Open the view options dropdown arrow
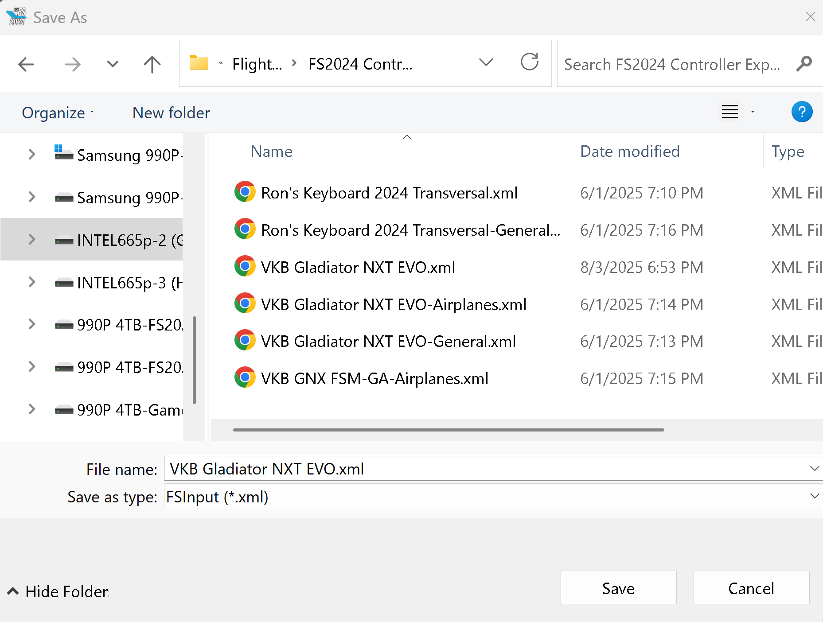Image resolution: width=823 pixels, height=622 pixels. [x=753, y=112]
